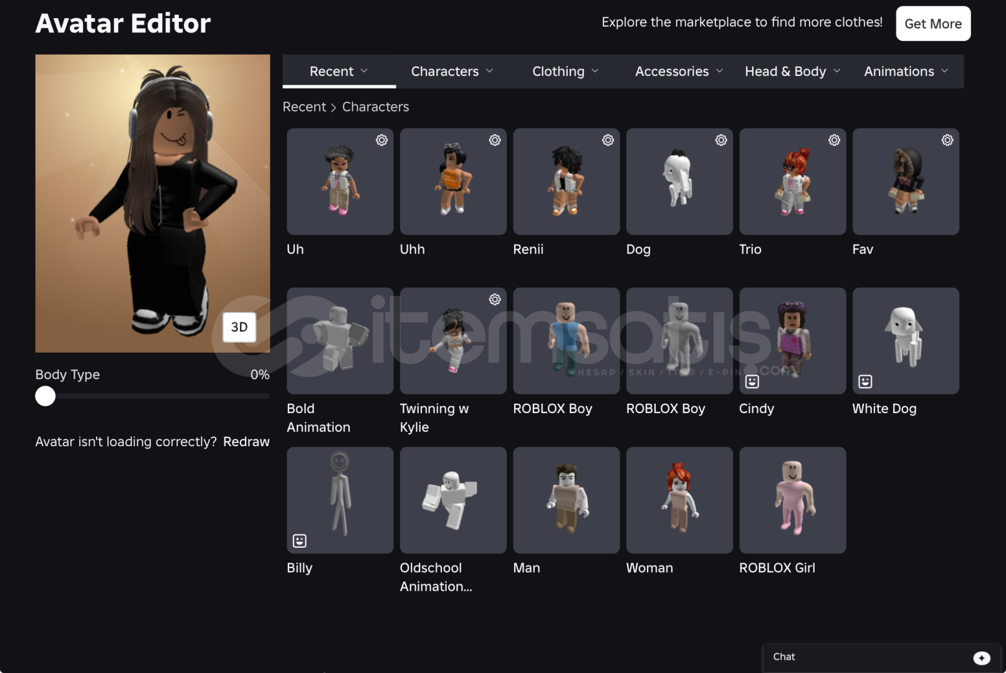Select the Cindy character thumbnail
Screen dimensions: 1006x673
click(792, 341)
